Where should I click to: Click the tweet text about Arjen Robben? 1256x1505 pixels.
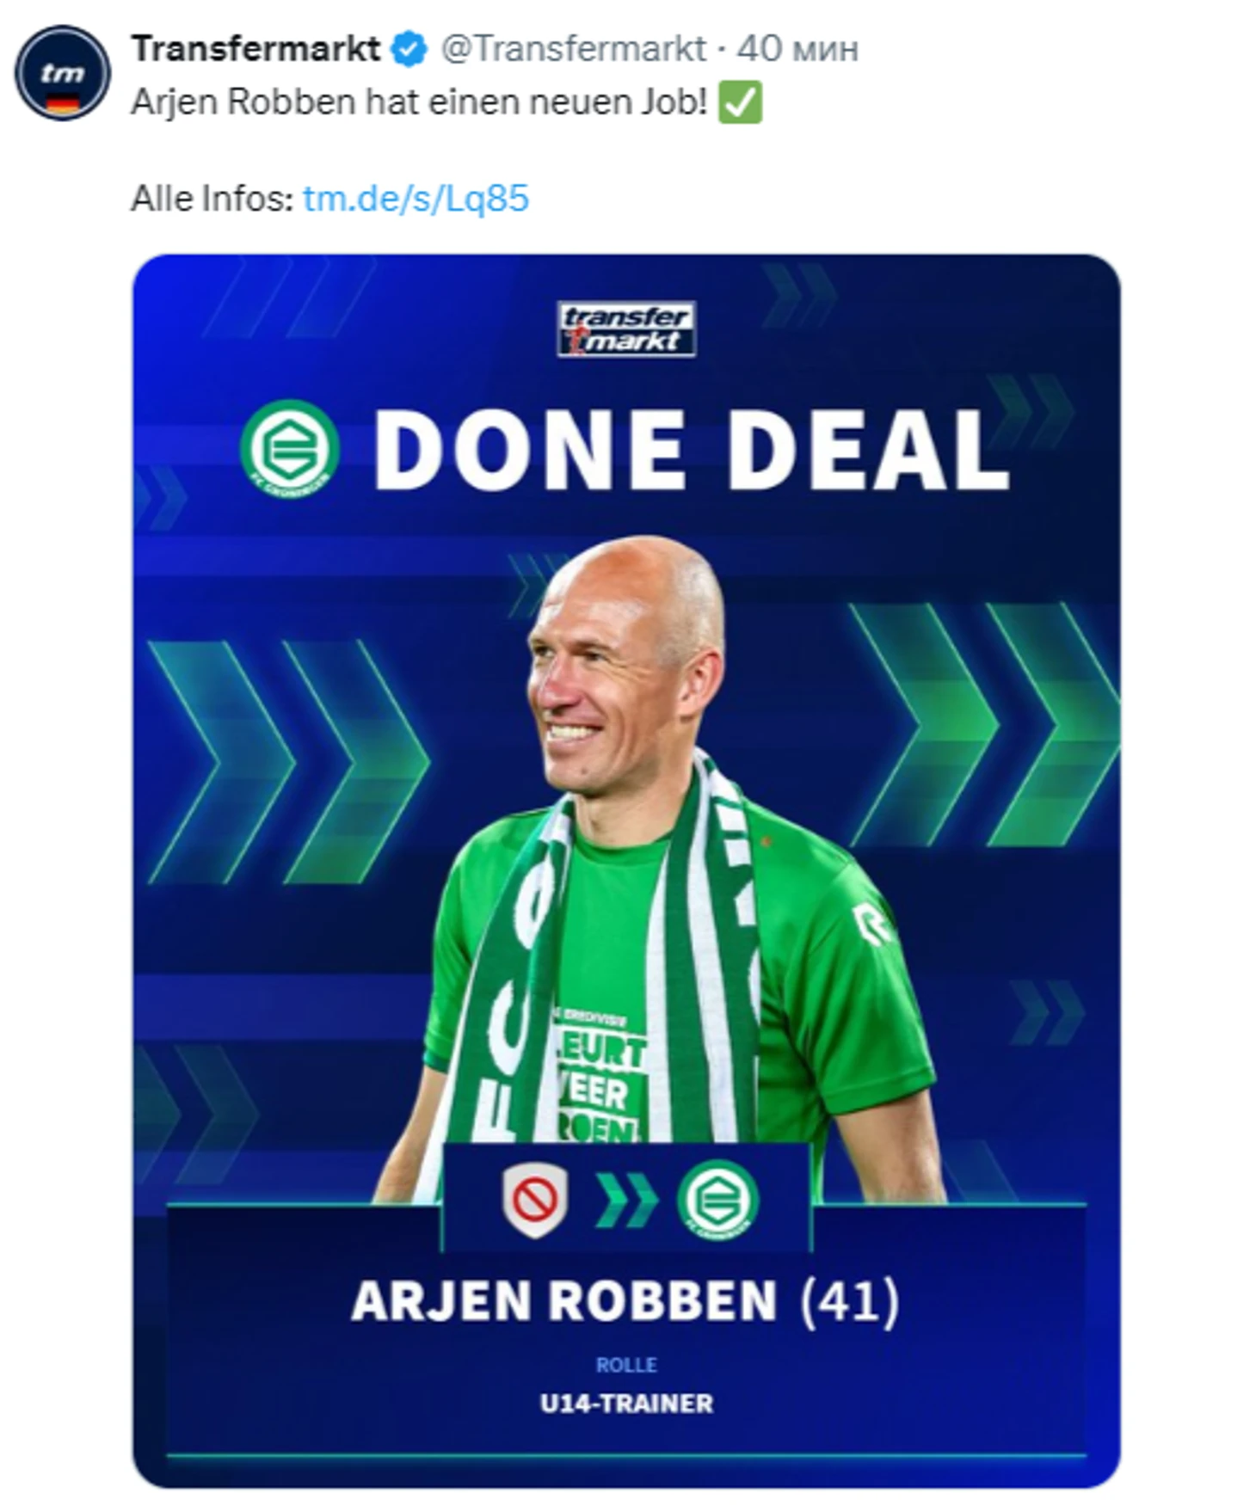point(420,103)
